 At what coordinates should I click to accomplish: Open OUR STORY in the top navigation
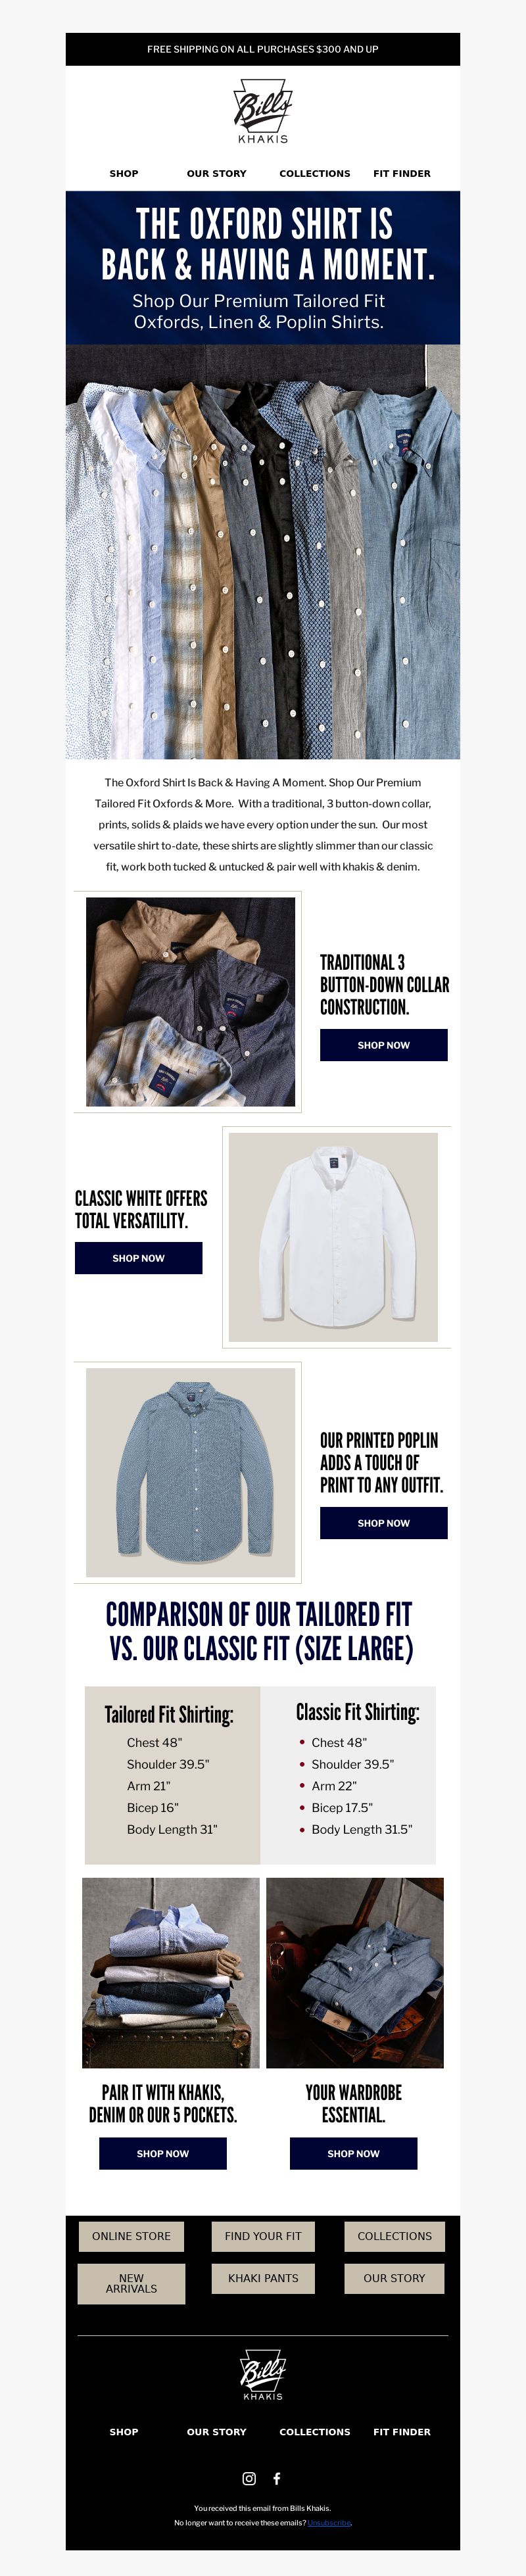(x=216, y=173)
